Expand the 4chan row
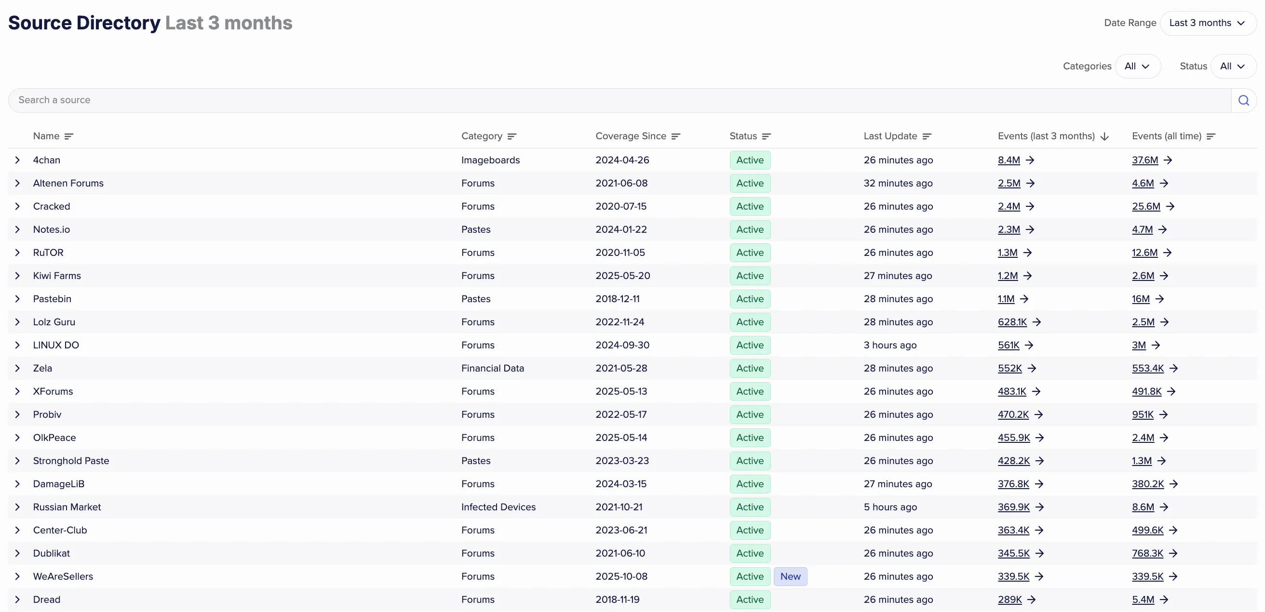1265x612 pixels. 18,160
